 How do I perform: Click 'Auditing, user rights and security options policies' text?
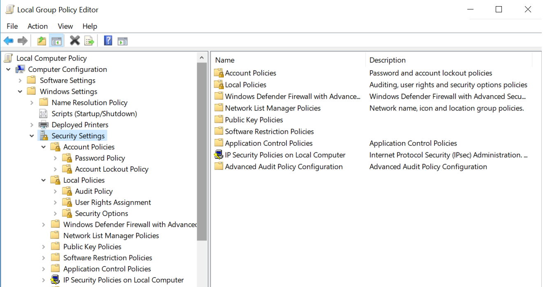pyautogui.click(x=448, y=85)
